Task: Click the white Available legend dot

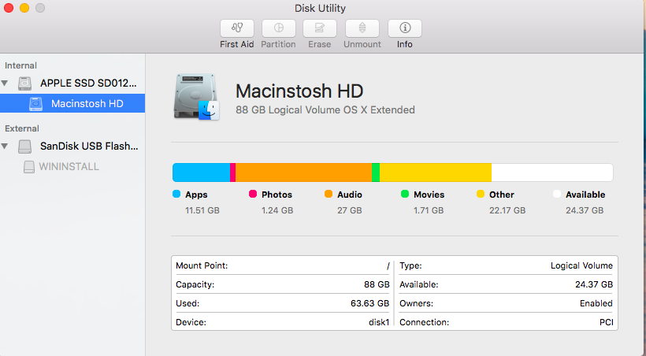Action: [557, 194]
